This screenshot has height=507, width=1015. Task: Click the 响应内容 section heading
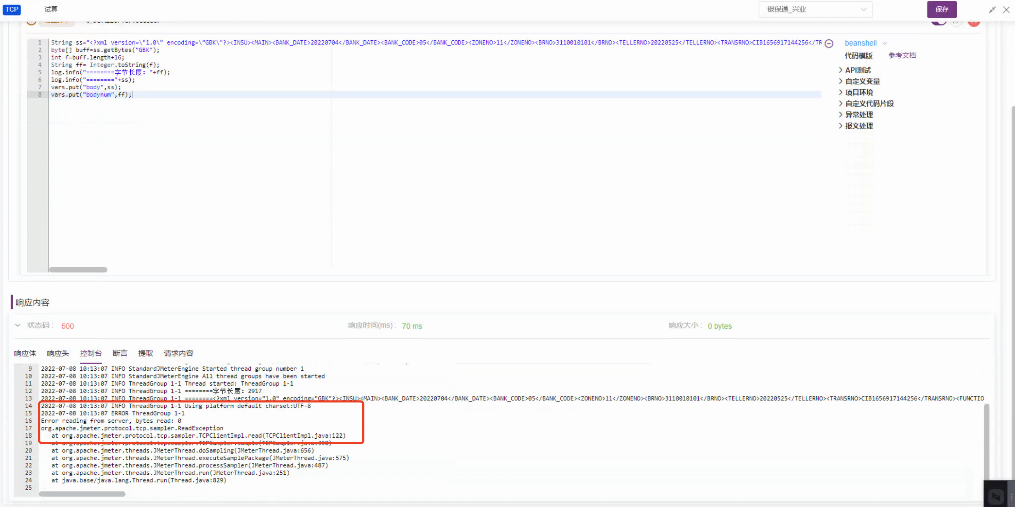click(32, 303)
